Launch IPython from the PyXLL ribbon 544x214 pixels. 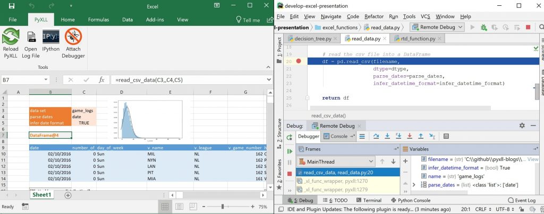tap(51, 41)
